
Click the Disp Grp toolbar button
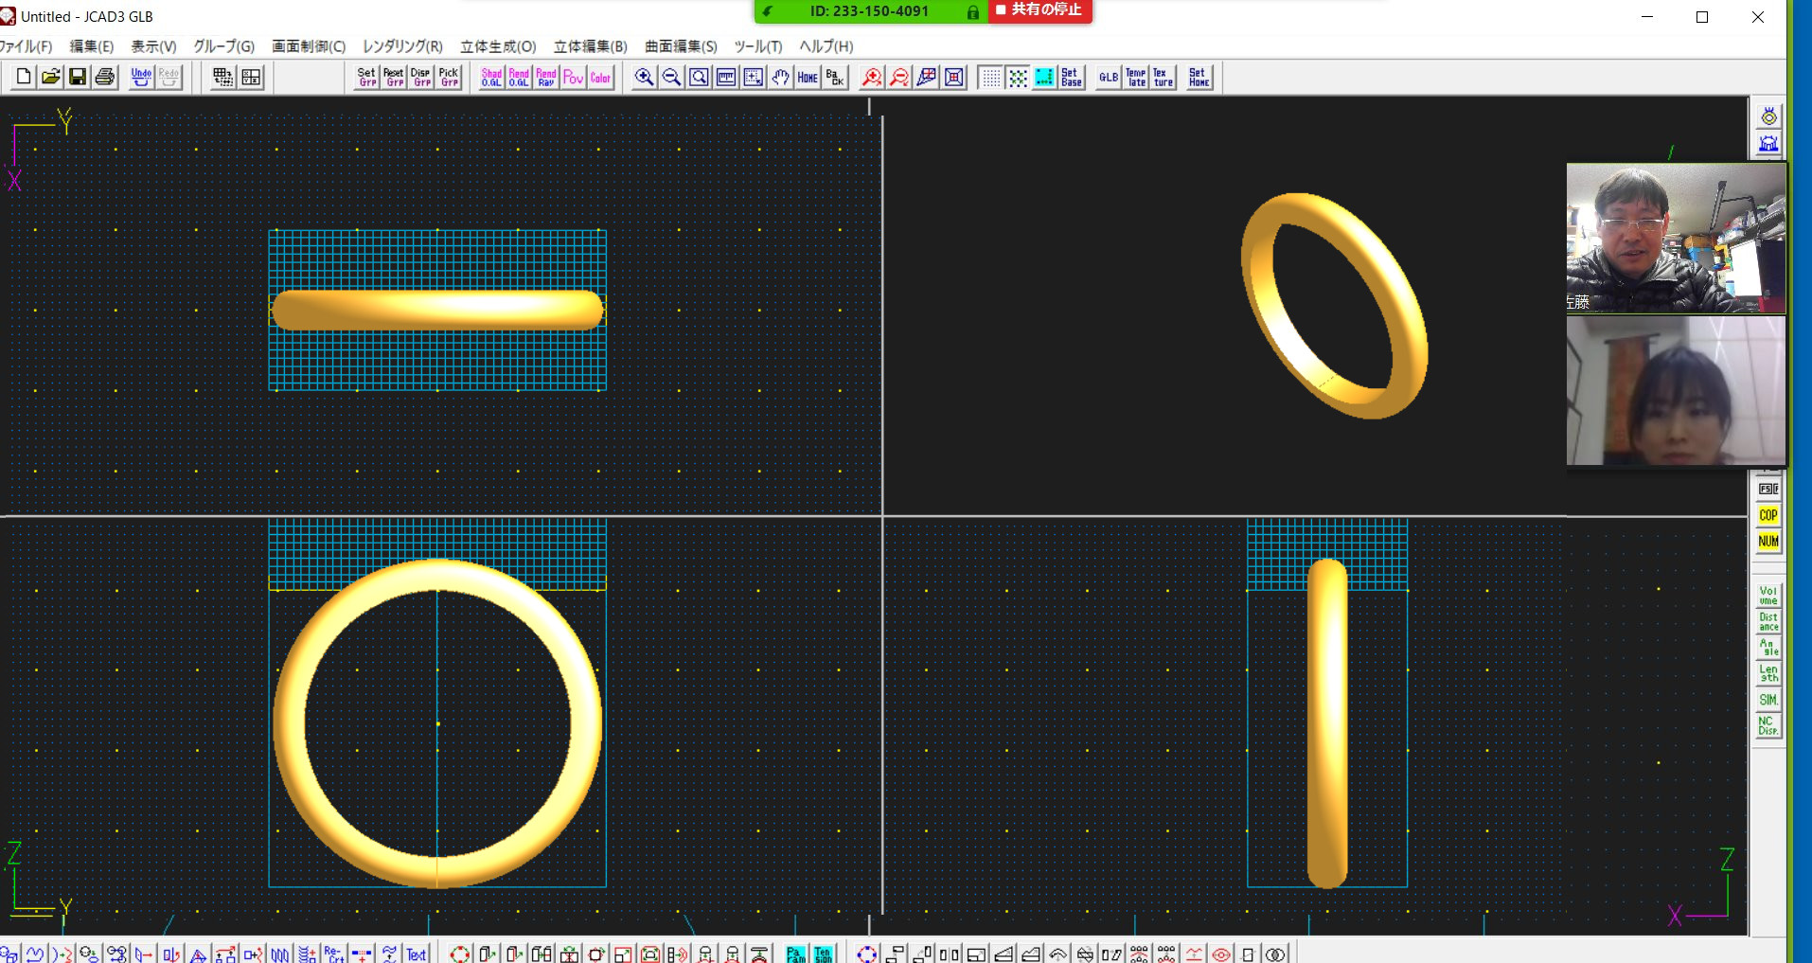click(x=421, y=78)
